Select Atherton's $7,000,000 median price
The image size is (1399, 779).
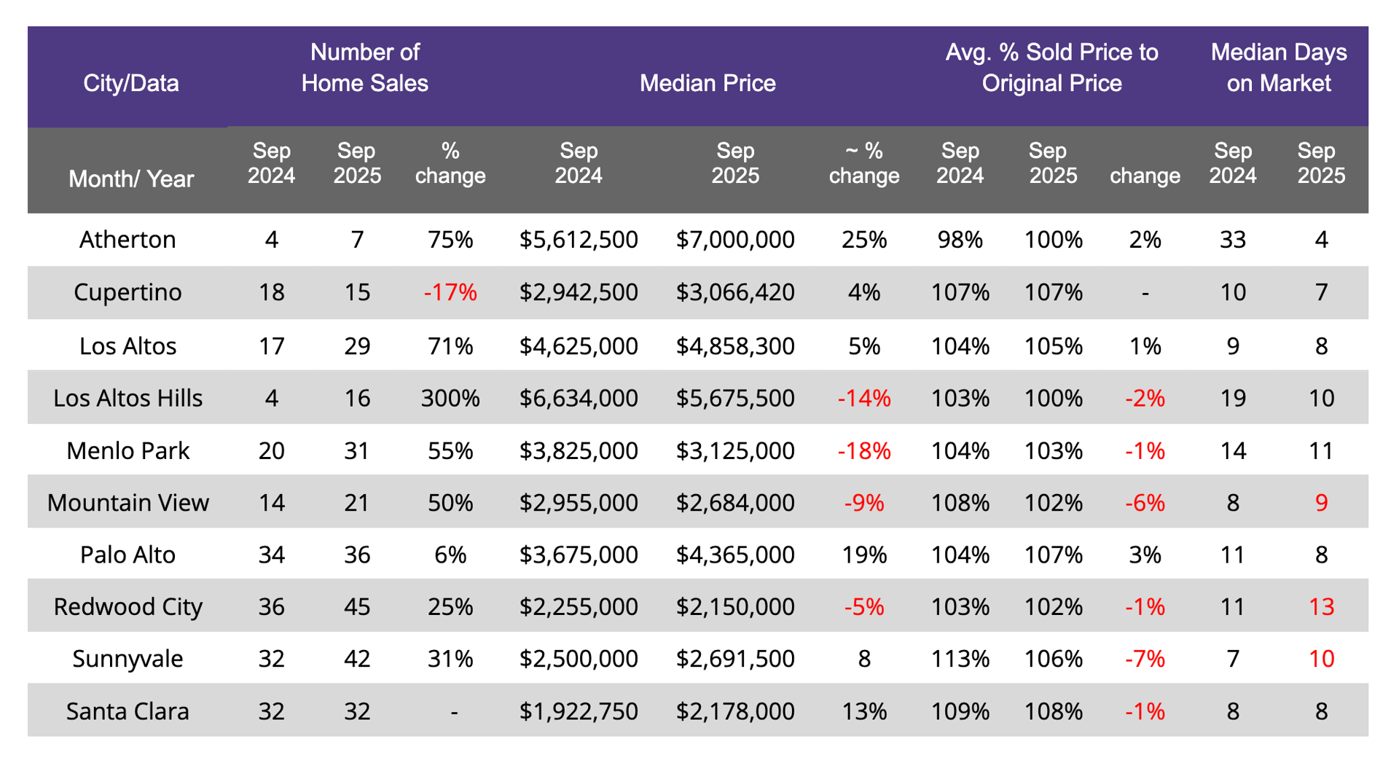(734, 240)
